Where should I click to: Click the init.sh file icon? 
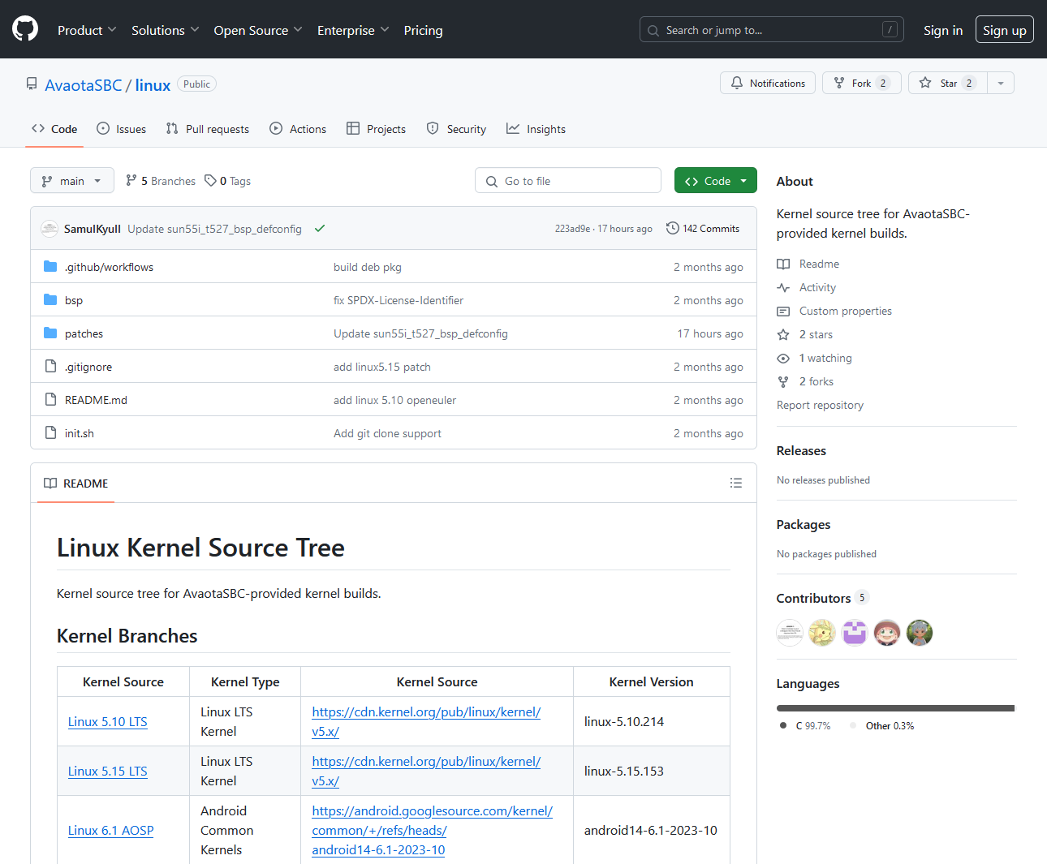[x=50, y=433]
